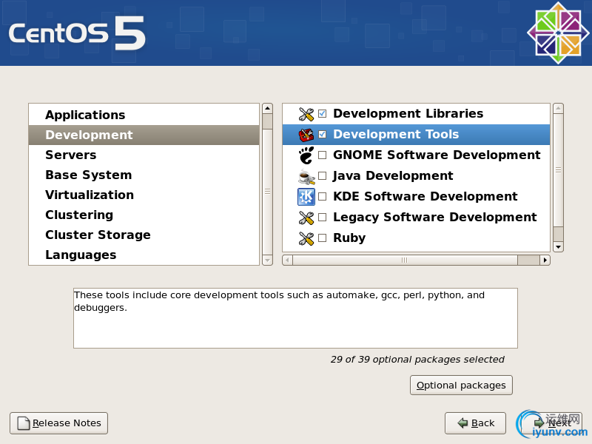
Task: Choose the Servers category
Action: [144, 155]
